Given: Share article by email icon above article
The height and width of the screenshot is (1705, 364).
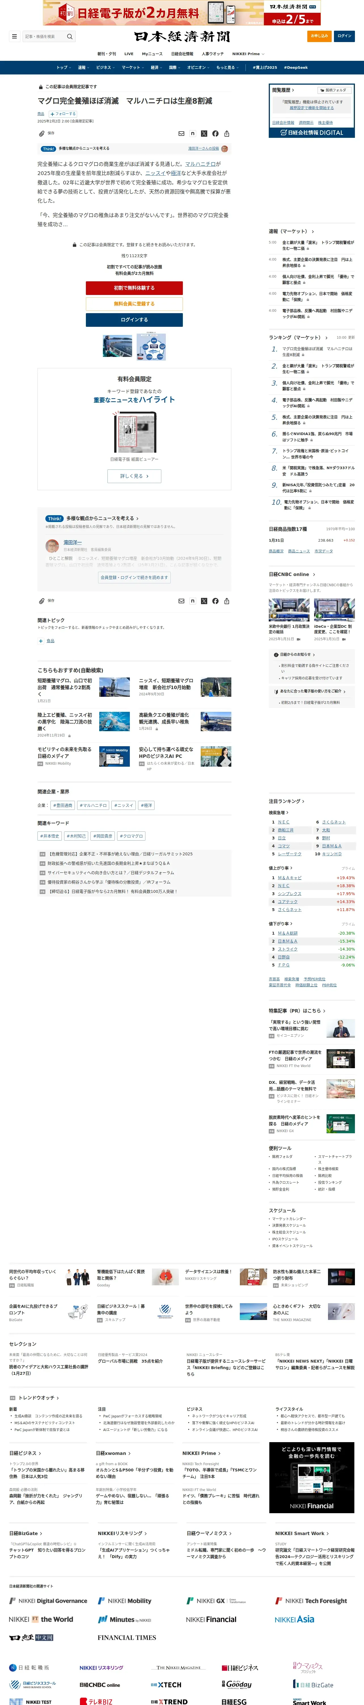Looking at the screenshot, I should (x=182, y=134).
